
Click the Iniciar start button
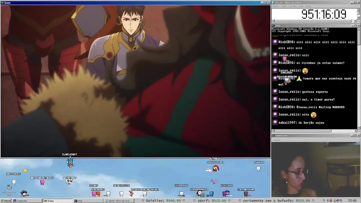coord(6,201)
